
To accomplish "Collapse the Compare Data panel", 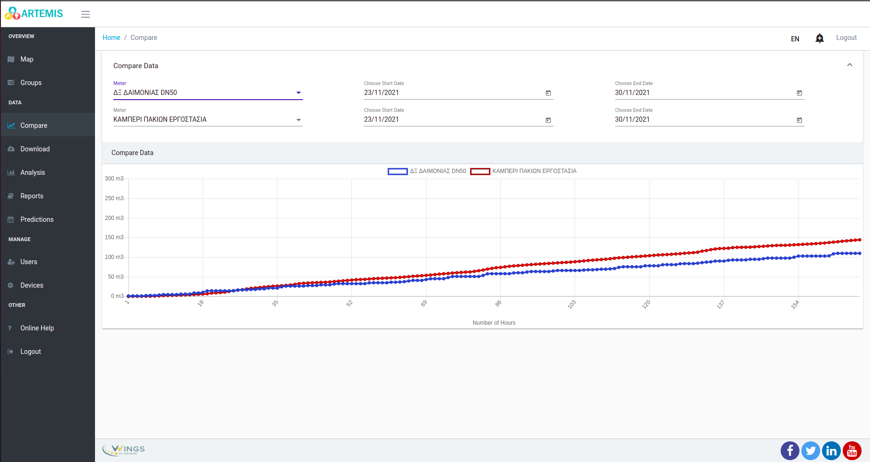I will point(849,65).
